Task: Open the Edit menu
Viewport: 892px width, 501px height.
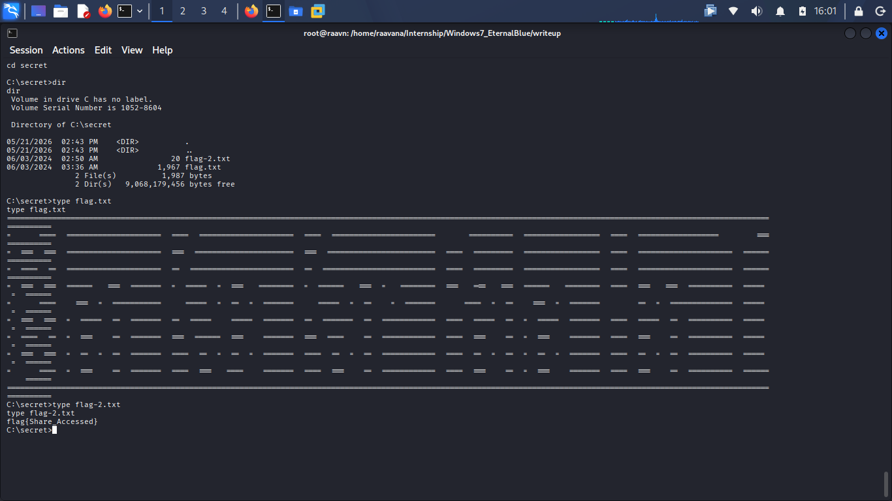Action: coord(103,50)
